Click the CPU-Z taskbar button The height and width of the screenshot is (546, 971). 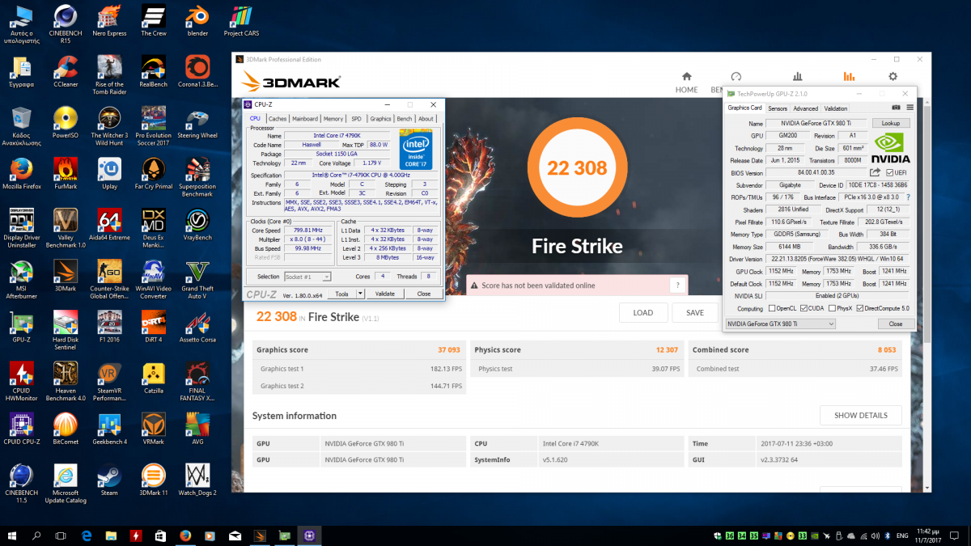[x=309, y=535]
